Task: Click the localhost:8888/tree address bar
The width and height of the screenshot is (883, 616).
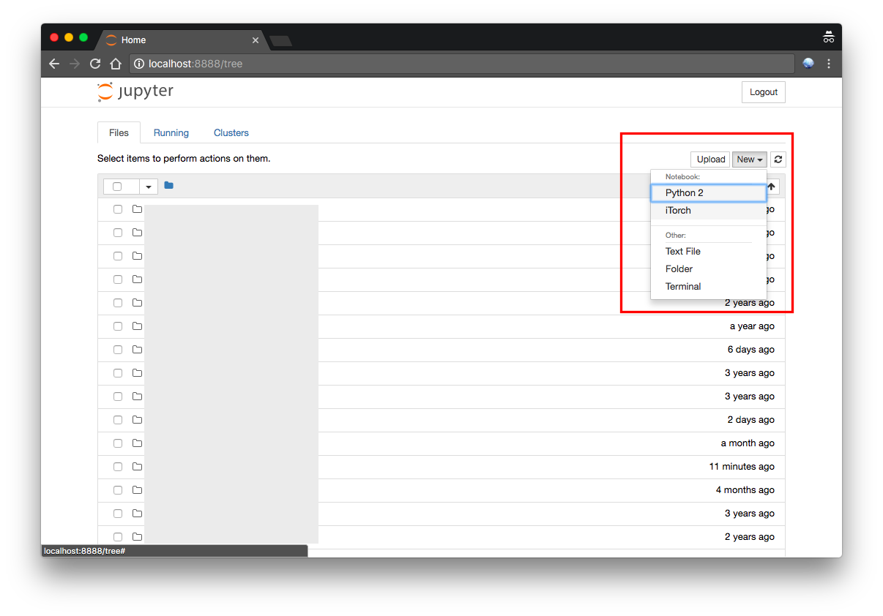Action: (461, 64)
